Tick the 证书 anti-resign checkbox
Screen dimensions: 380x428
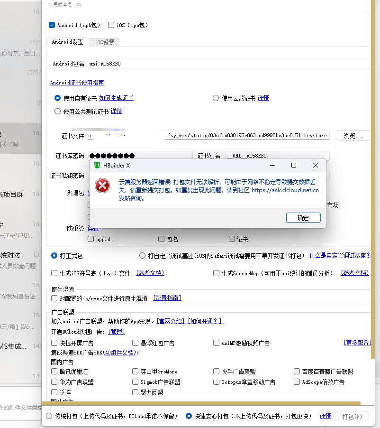(x=232, y=239)
